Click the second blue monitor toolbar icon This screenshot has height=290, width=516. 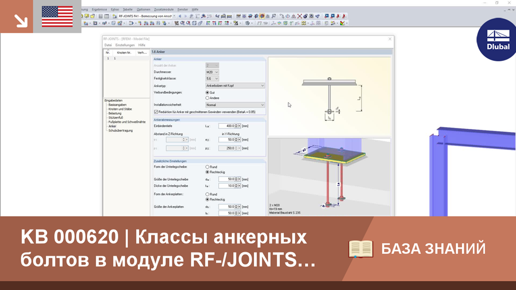point(333,16)
